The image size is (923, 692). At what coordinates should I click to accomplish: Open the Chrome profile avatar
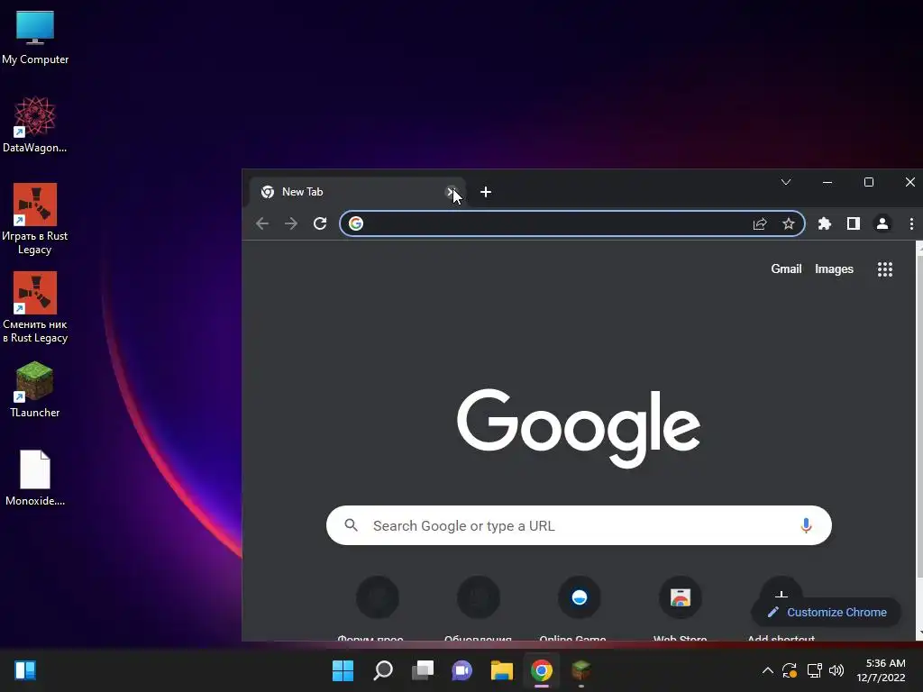coord(882,223)
